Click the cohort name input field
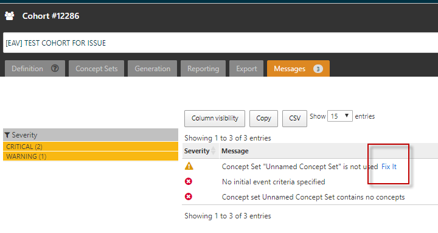This screenshot has height=233, width=438. tap(220, 43)
